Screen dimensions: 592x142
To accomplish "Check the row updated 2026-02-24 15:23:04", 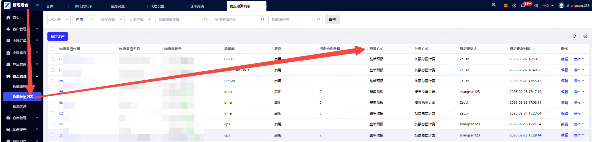I will coord(53,113).
